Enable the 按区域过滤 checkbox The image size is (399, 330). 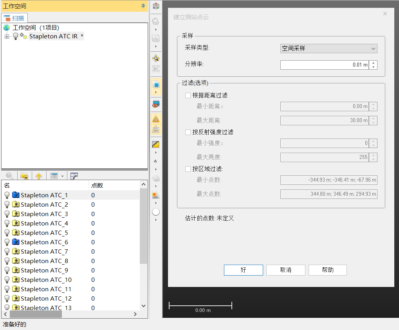point(187,169)
